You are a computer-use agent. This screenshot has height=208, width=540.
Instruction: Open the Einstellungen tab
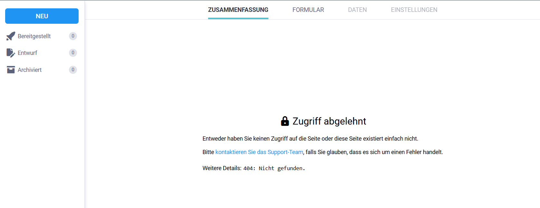pos(414,10)
